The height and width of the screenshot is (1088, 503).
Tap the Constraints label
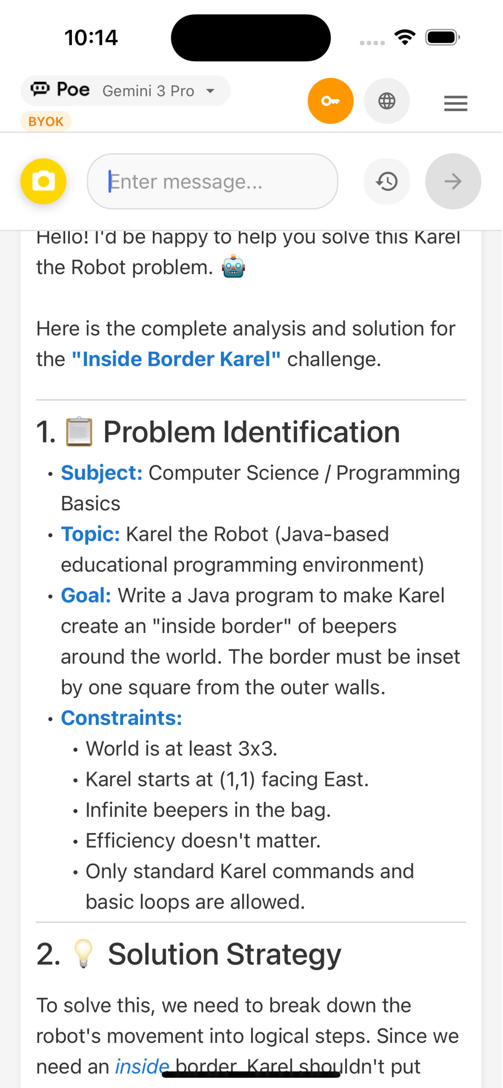tap(121, 718)
